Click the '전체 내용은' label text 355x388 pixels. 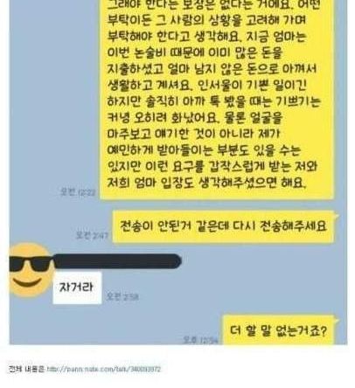(26, 369)
